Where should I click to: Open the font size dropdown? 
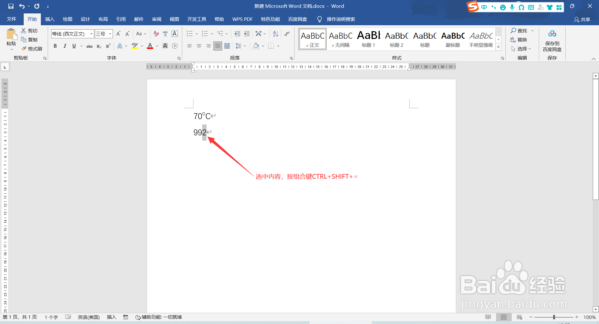(110, 34)
